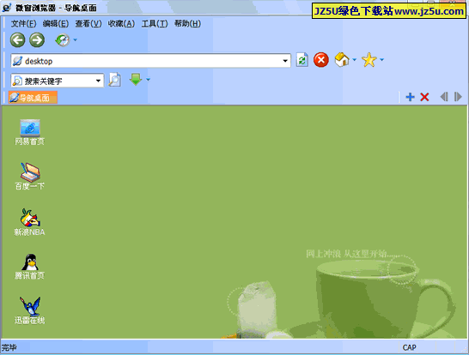Click the 完毕 status bar text

click(9, 347)
